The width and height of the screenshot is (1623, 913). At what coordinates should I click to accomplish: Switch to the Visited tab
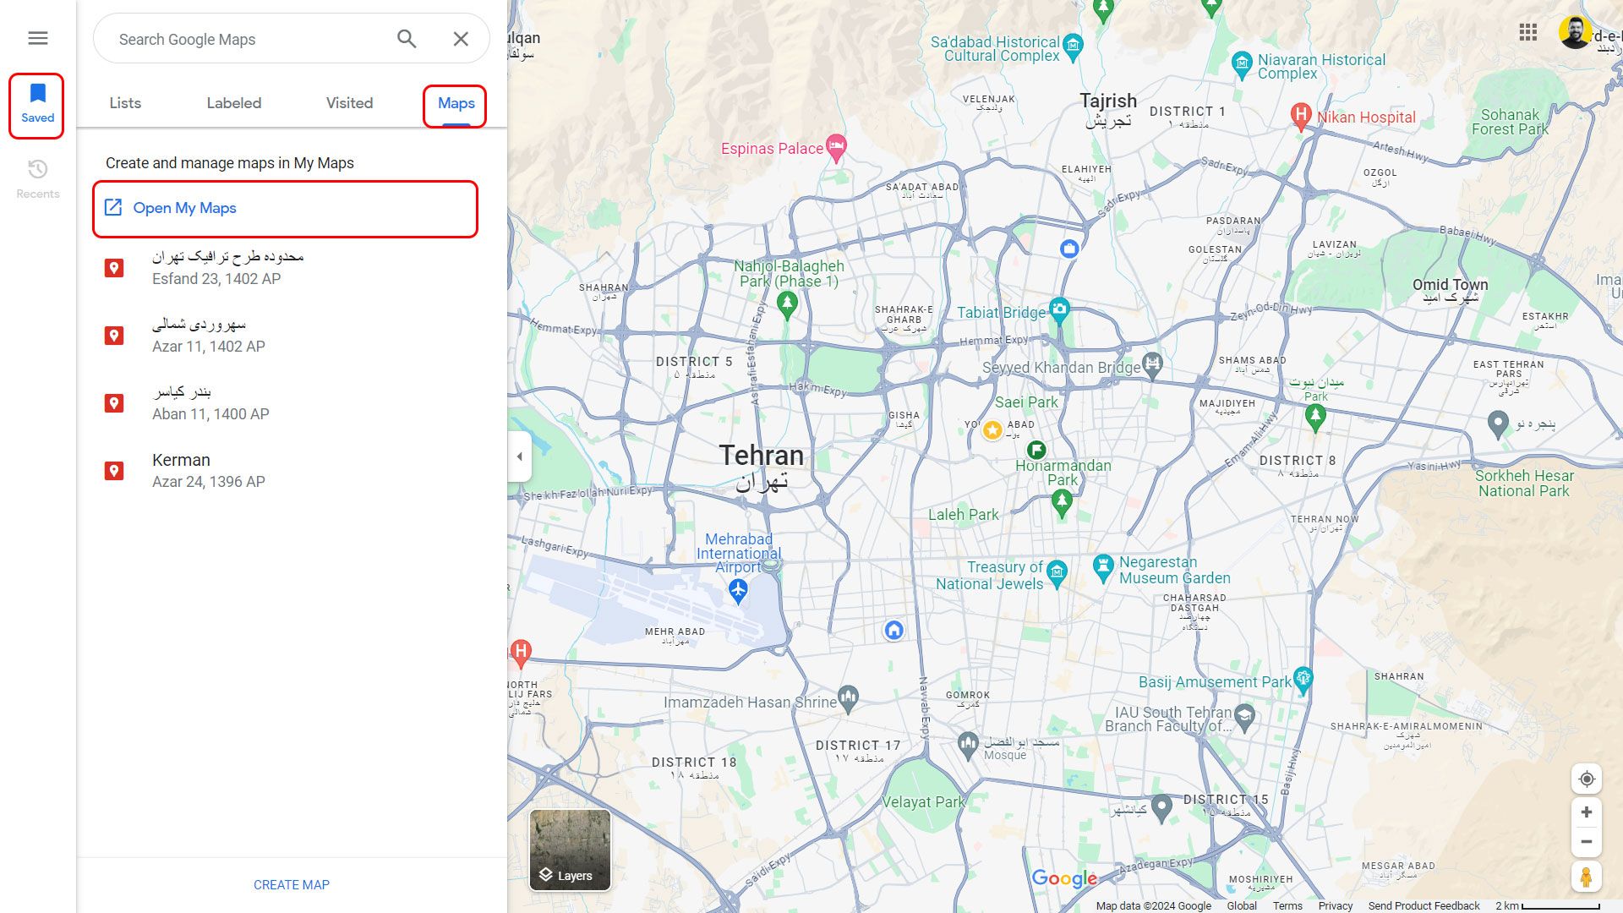(x=349, y=103)
